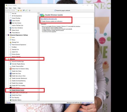The image size is (127, 112).
Task: Select the Startup Sound icon
Action: [x=11, y=30]
